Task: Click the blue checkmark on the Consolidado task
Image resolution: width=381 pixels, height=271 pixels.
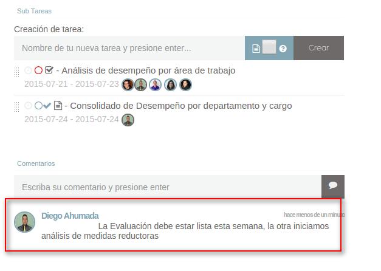Action: [x=47, y=106]
